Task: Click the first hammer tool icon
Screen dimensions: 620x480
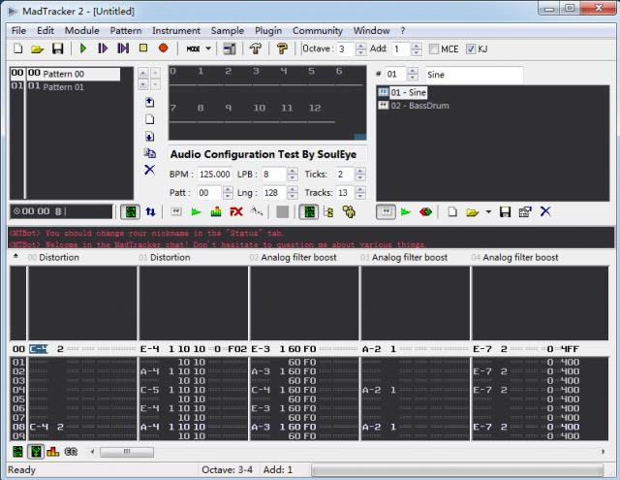Action: [256, 48]
